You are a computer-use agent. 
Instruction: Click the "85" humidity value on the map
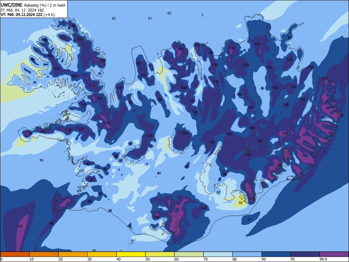point(218,192)
